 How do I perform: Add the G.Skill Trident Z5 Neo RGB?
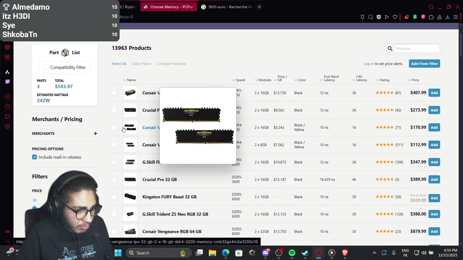[x=434, y=214]
